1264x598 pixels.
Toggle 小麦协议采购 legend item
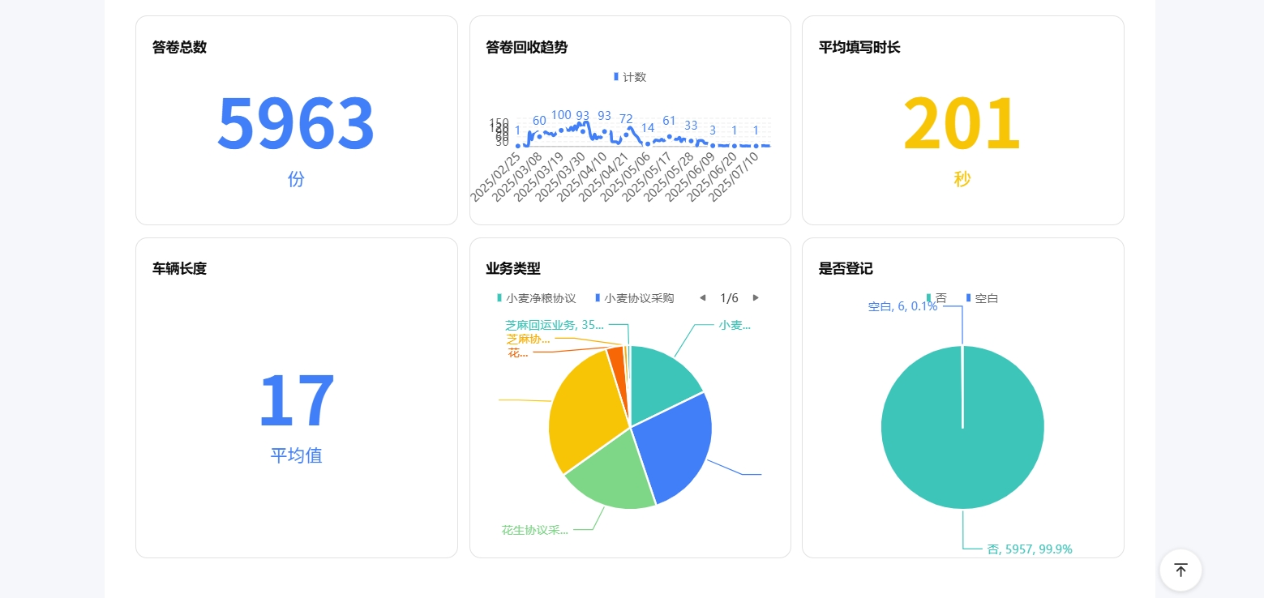tap(634, 298)
